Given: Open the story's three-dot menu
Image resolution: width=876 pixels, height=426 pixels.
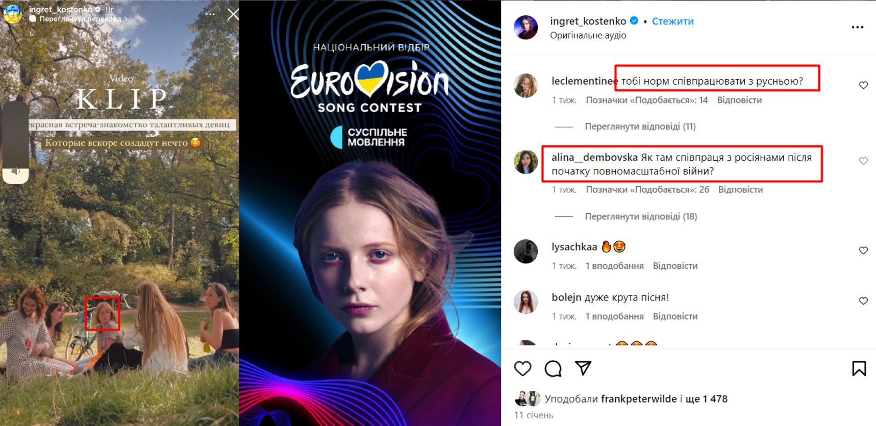Looking at the screenshot, I should pyautogui.click(x=210, y=14).
